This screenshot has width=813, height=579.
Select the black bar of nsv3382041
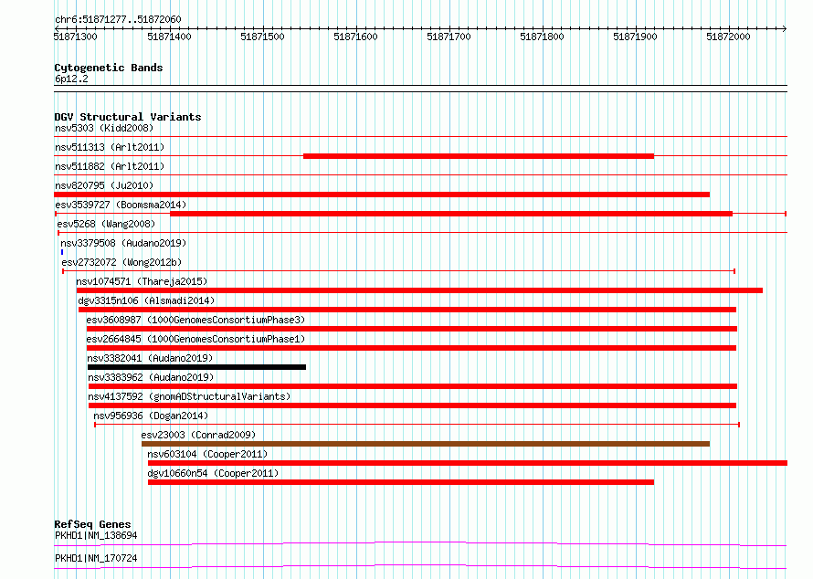pos(196,367)
